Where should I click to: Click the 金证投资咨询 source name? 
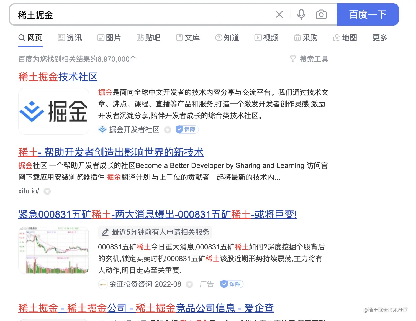click(x=131, y=284)
